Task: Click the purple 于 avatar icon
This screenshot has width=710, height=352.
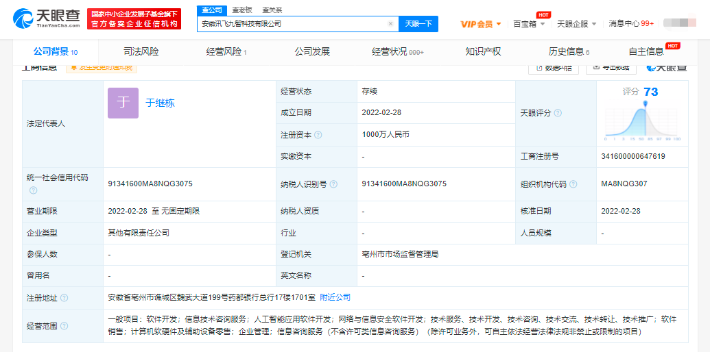Action: (123, 103)
